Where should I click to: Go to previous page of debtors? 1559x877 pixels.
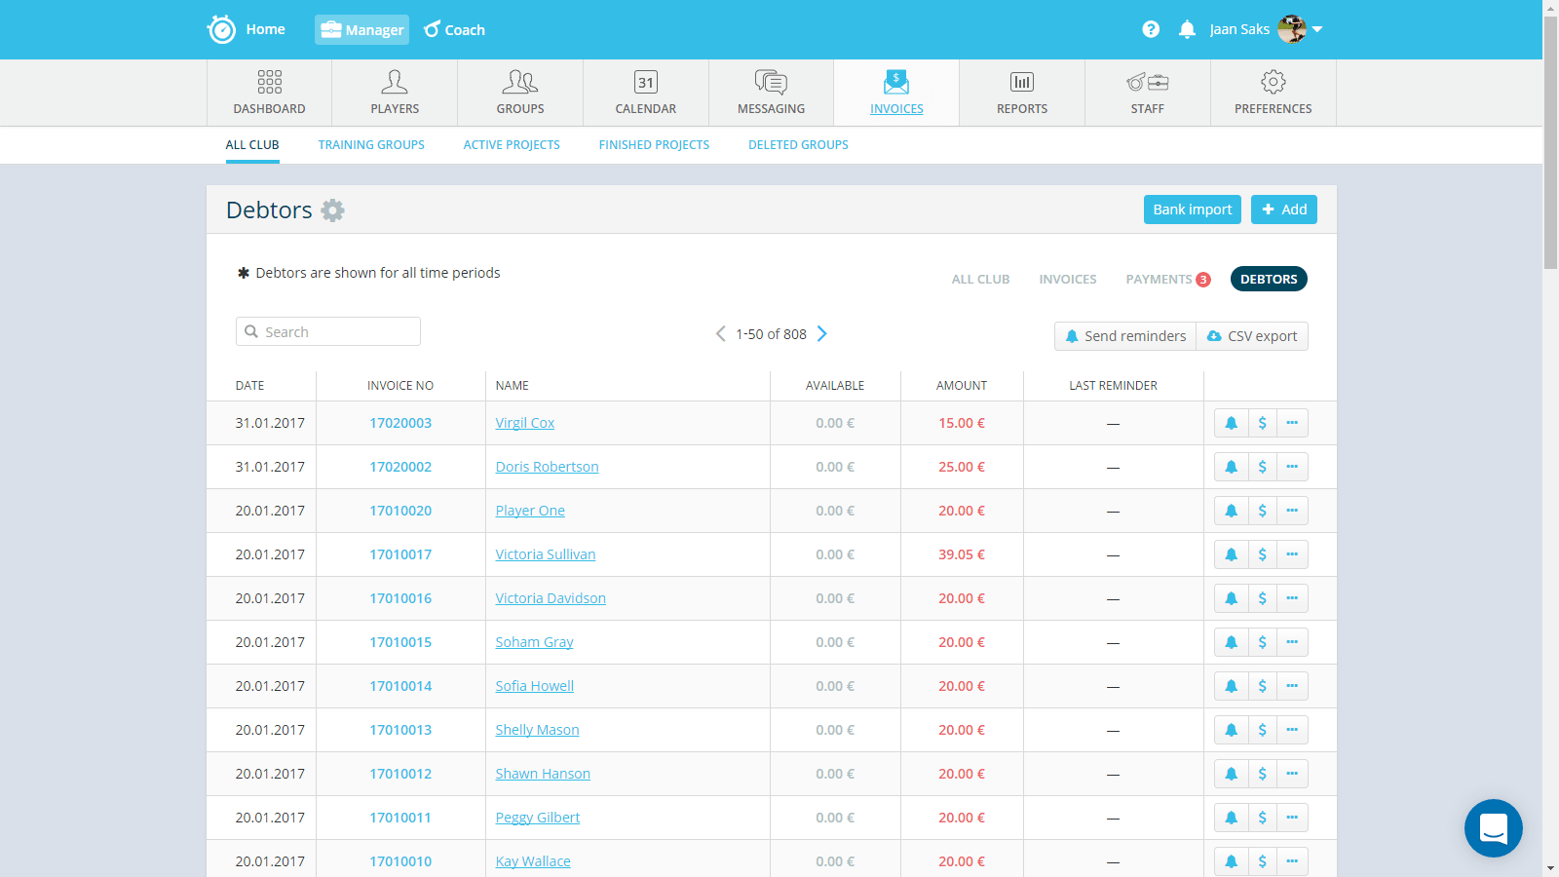(x=720, y=333)
